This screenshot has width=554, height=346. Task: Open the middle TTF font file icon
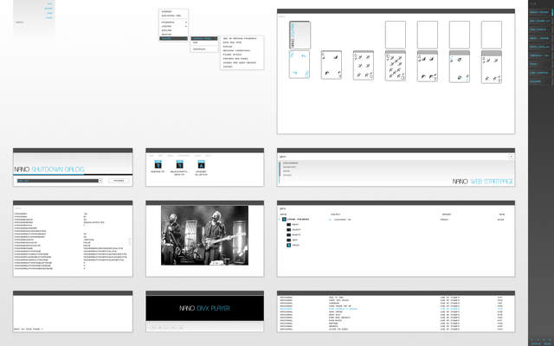[x=179, y=164]
